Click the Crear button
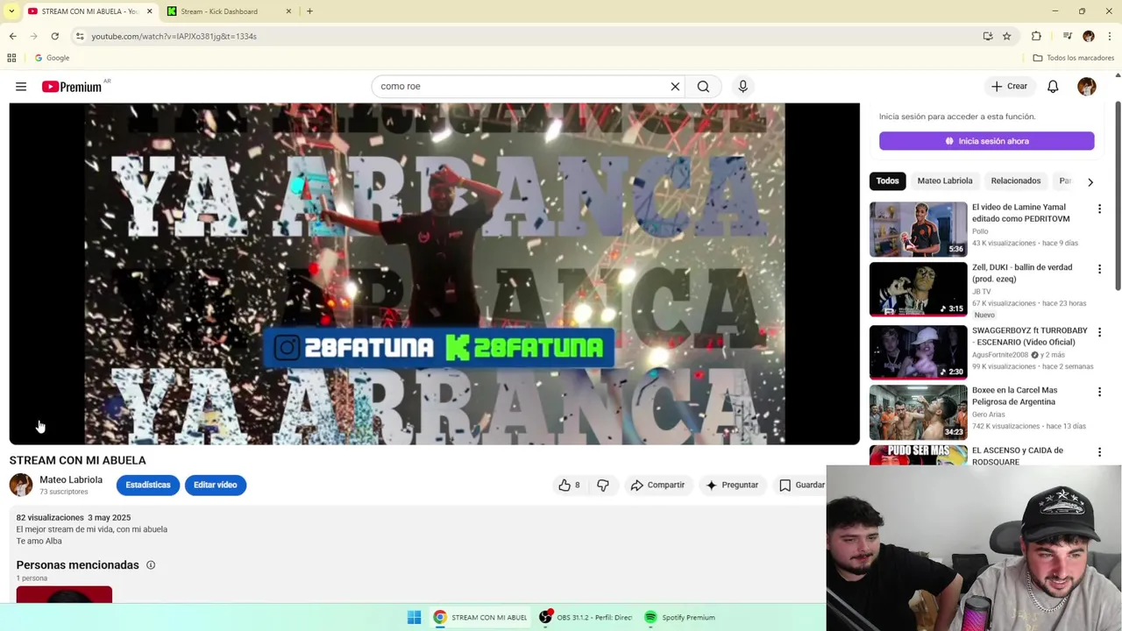 point(1009,87)
